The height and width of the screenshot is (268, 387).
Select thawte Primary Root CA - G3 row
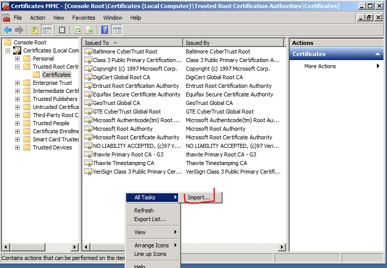click(184, 154)
